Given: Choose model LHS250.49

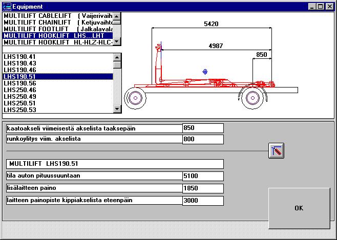Looking at the screenshot, I should tap(57, 97).
